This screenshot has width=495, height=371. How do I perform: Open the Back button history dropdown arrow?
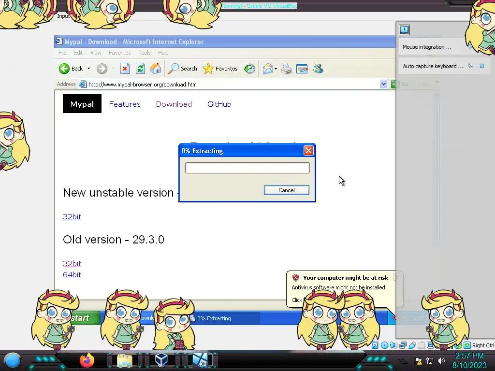coord(89,69)
